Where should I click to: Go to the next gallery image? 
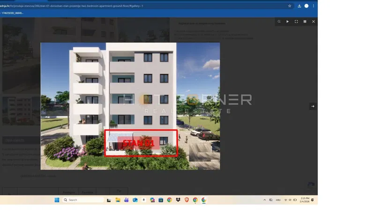click(313, 106)
